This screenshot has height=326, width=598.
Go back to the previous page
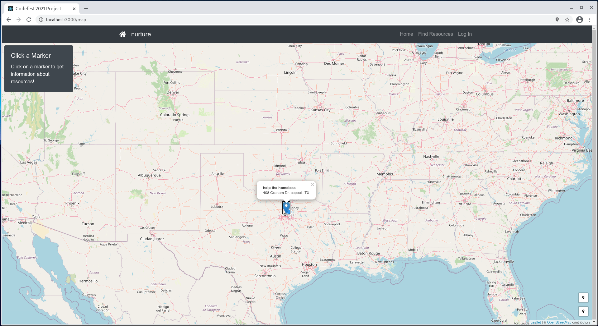tap(9, 20)
